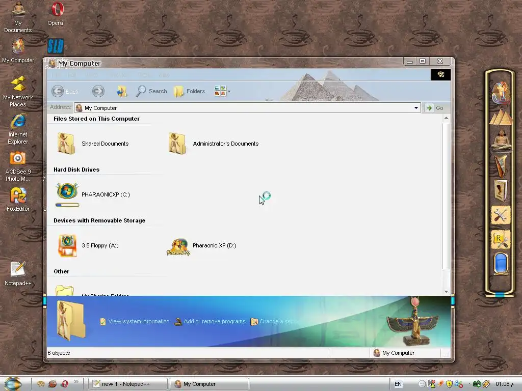The width and height of the screenshot is (522, 391).
Task: Go back with the Back button
Action: [x=65, y=91]
